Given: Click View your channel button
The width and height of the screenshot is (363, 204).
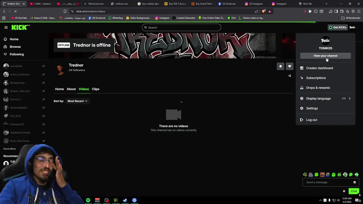Looking at the screenshot, I should click(326, 56).
